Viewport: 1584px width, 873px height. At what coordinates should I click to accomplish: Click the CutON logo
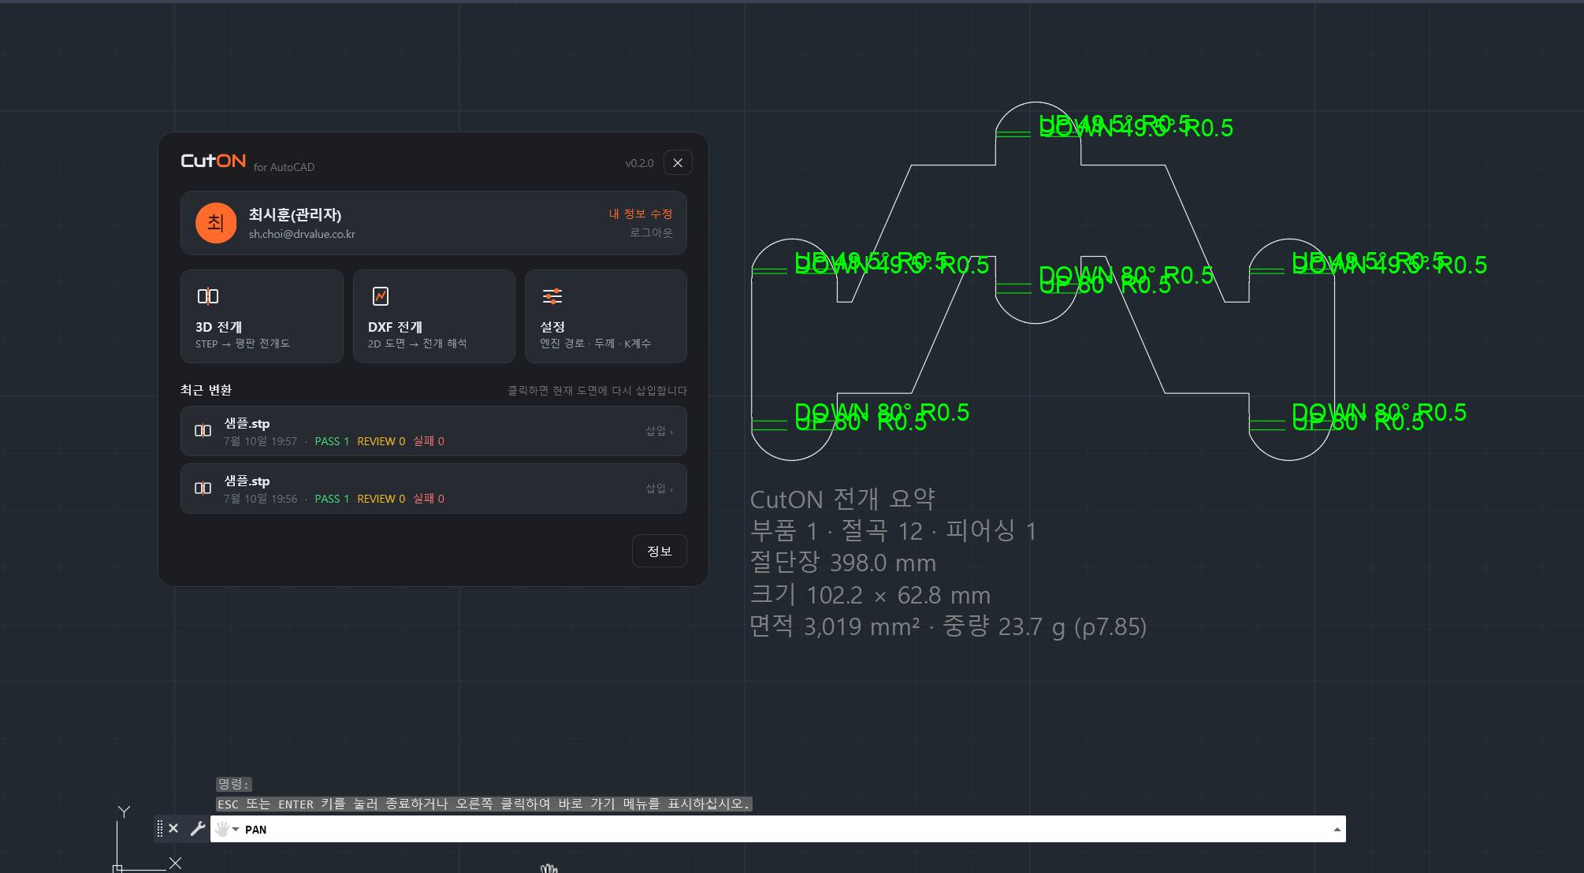(x=214, y=161)
